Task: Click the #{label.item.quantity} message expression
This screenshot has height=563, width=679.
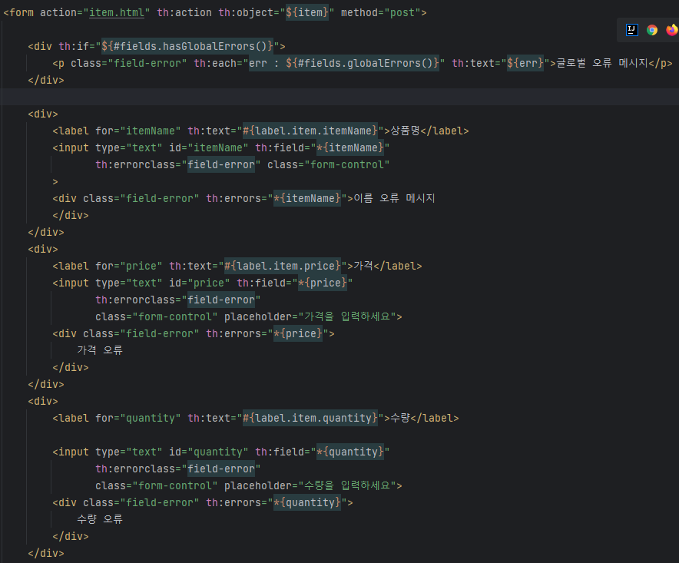Action: [310, 418]
